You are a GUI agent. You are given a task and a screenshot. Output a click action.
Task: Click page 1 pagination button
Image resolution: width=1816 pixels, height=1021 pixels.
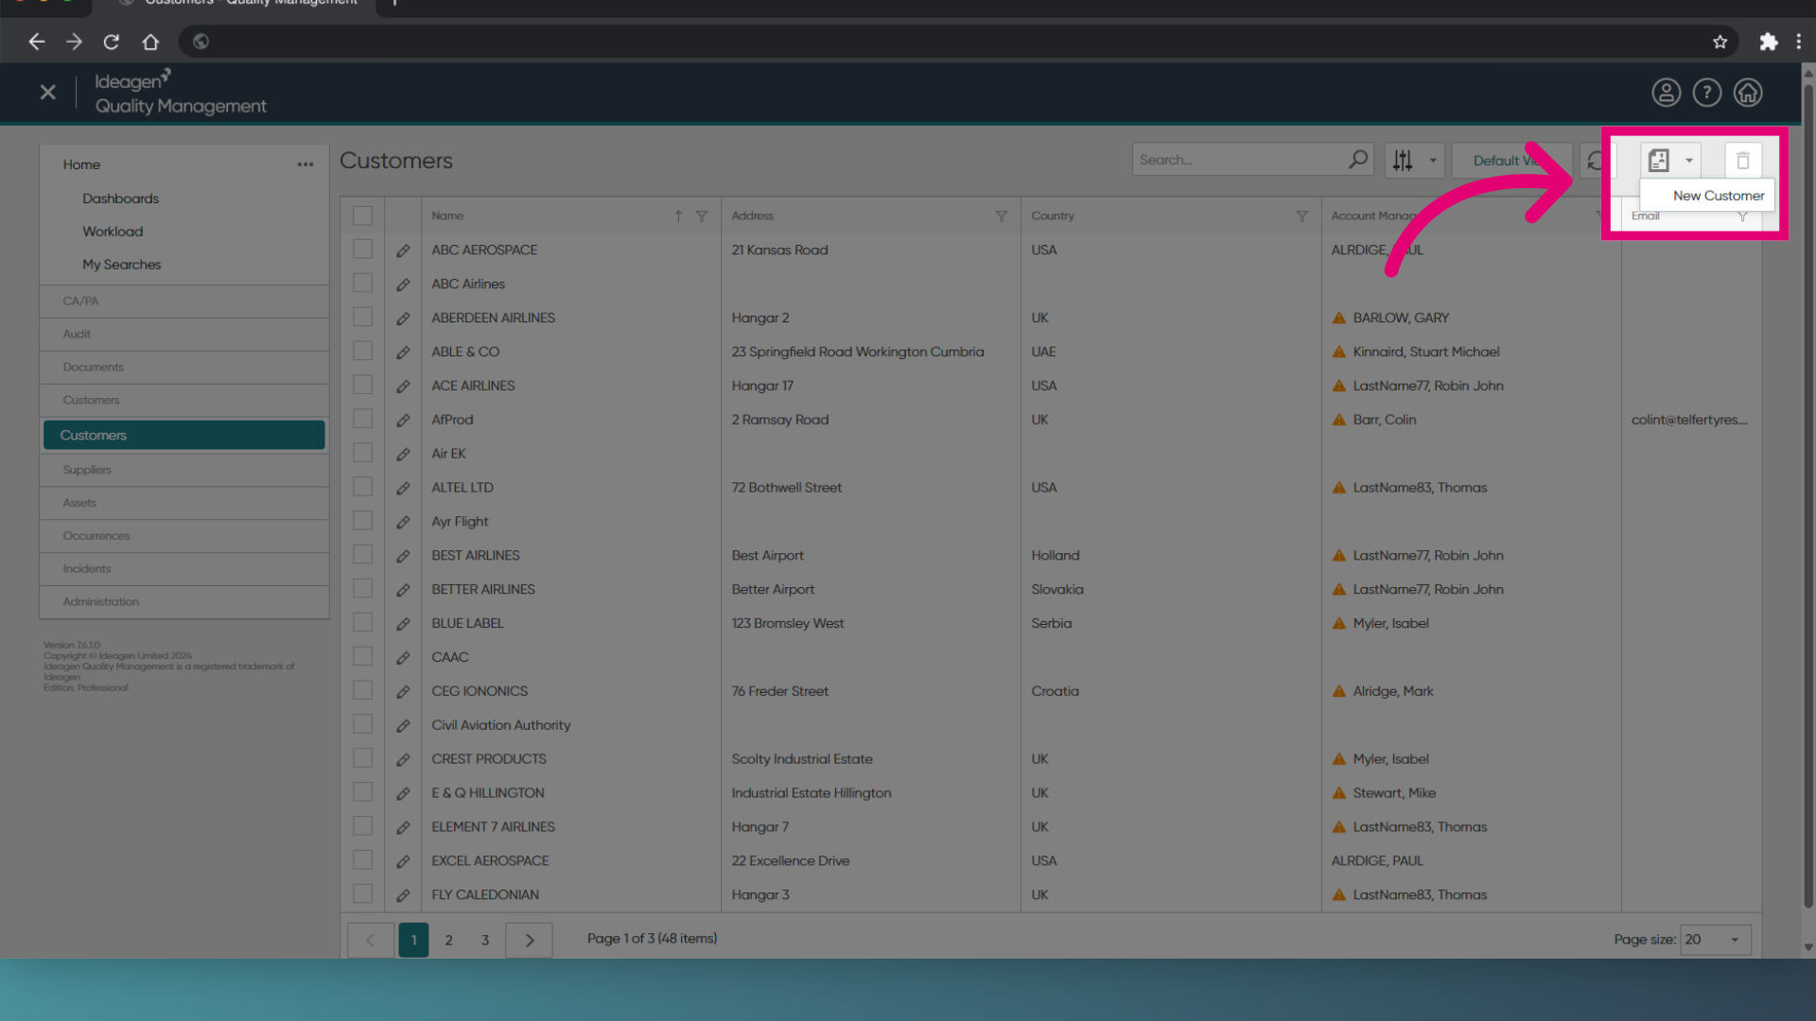413,941
